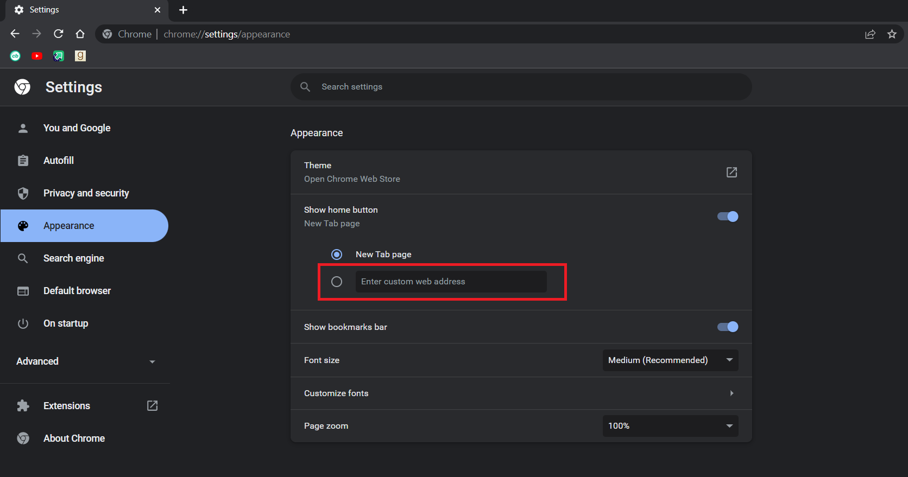Image resolution: width=908 pixels, height=477 pixels.
Task: Click the window icon for Default browser
Action: (23, 291)
